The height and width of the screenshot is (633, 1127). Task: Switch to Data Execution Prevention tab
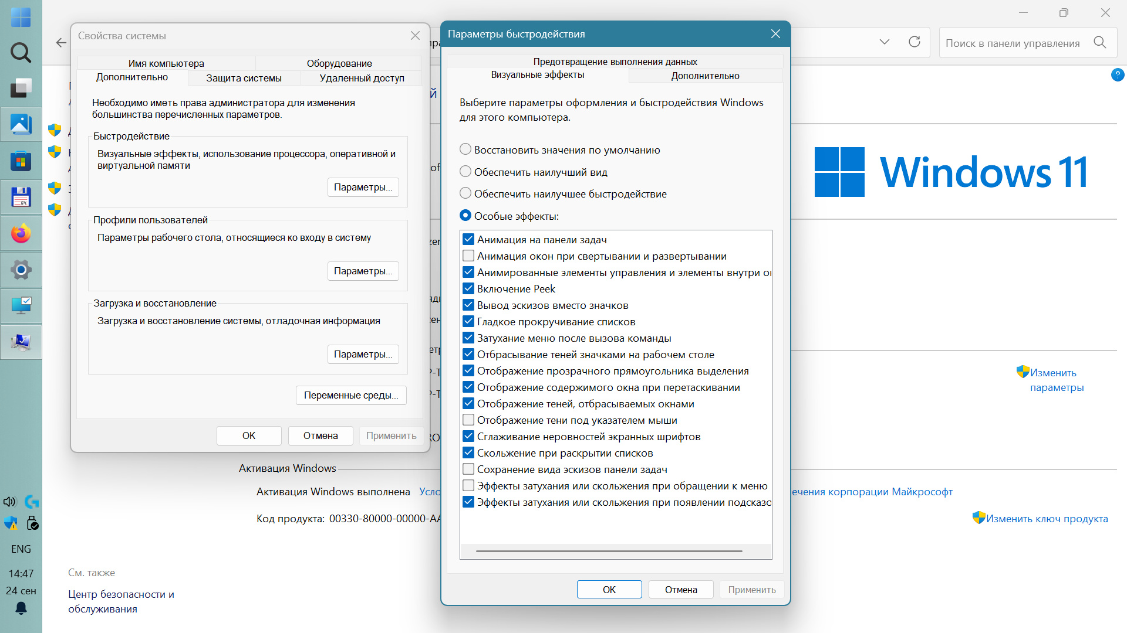(x=615, y=62)
